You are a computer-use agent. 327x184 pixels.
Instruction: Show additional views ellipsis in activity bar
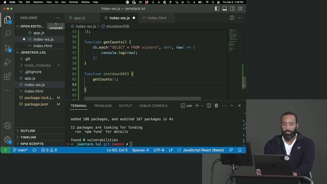[8, 90]
